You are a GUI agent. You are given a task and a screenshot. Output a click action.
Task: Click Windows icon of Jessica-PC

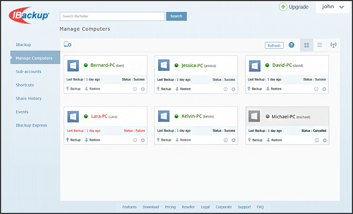[163, 65]
